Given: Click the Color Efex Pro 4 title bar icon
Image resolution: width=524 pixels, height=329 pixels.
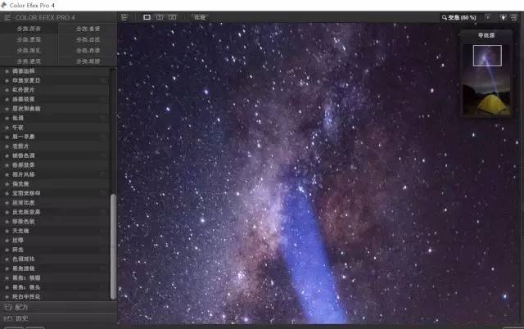Looking at the screenshot, I should (3, 5).
